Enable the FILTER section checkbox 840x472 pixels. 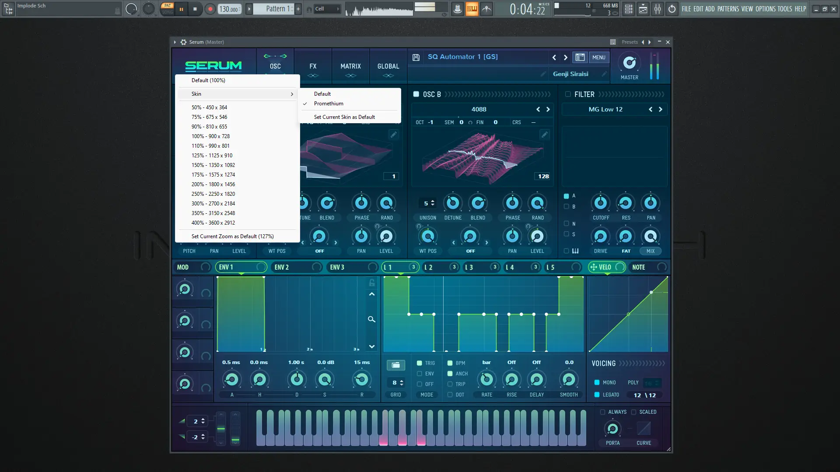(568, 94)
